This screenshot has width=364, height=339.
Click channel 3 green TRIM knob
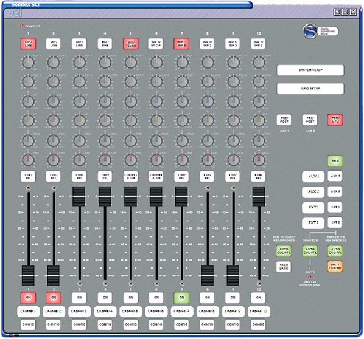pos(79,140)
